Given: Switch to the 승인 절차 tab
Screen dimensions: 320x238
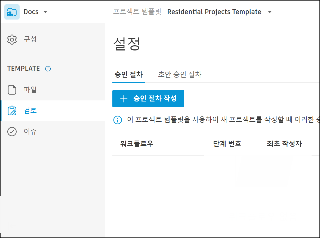Looking at the screenshot, I should 129,75.
